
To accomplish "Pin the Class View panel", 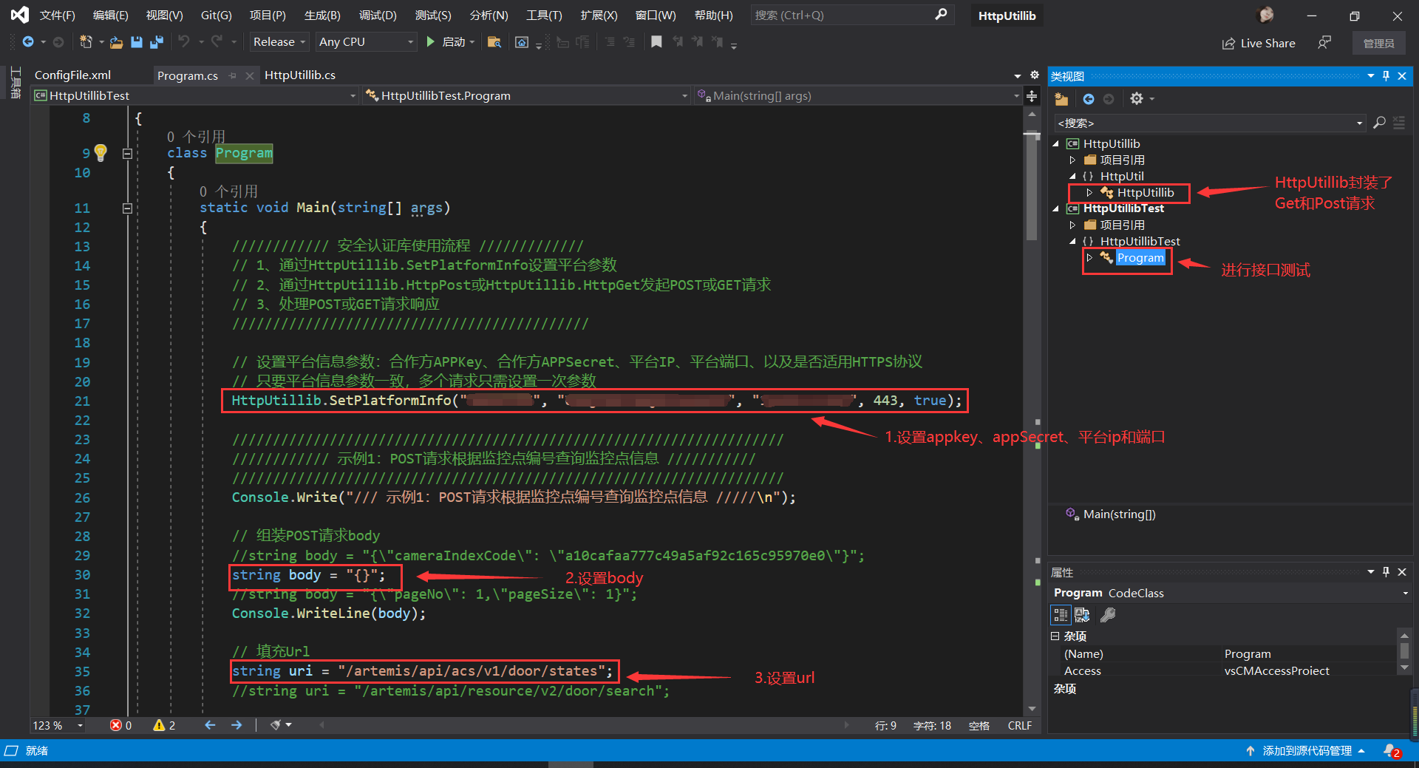I will [1386, 75].
